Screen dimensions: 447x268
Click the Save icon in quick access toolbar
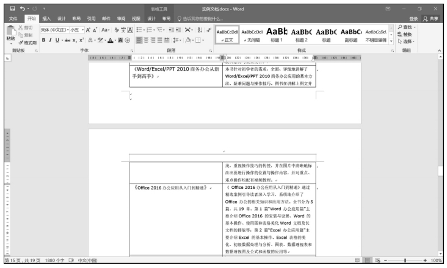pyautogui.click(x=13, y=9)
